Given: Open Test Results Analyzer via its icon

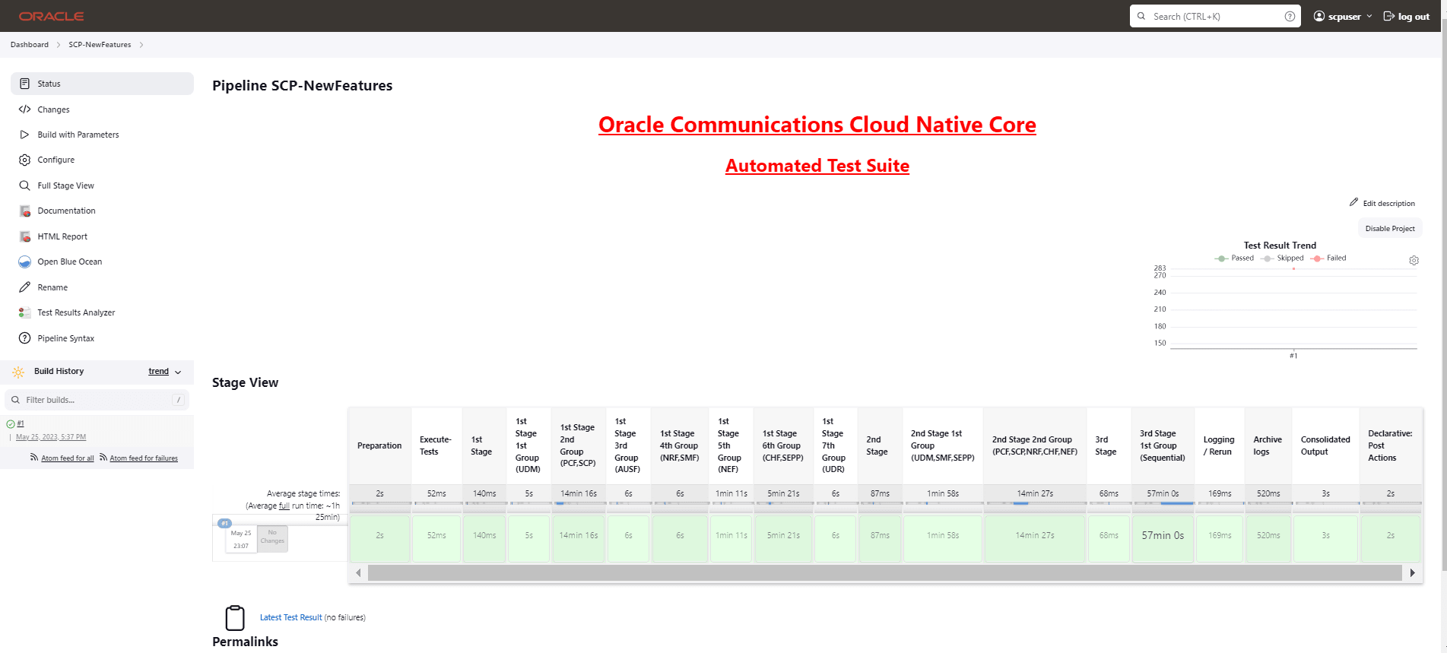Looking at the screenshot, I should pos(24,312).
